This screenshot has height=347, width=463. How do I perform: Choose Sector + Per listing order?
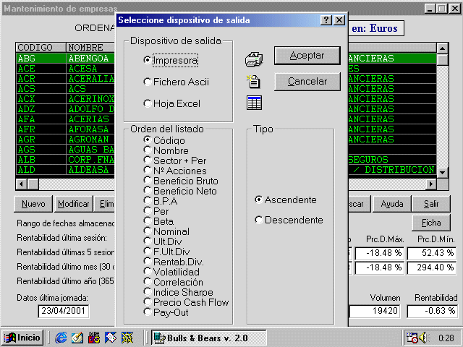click(175, 160)
